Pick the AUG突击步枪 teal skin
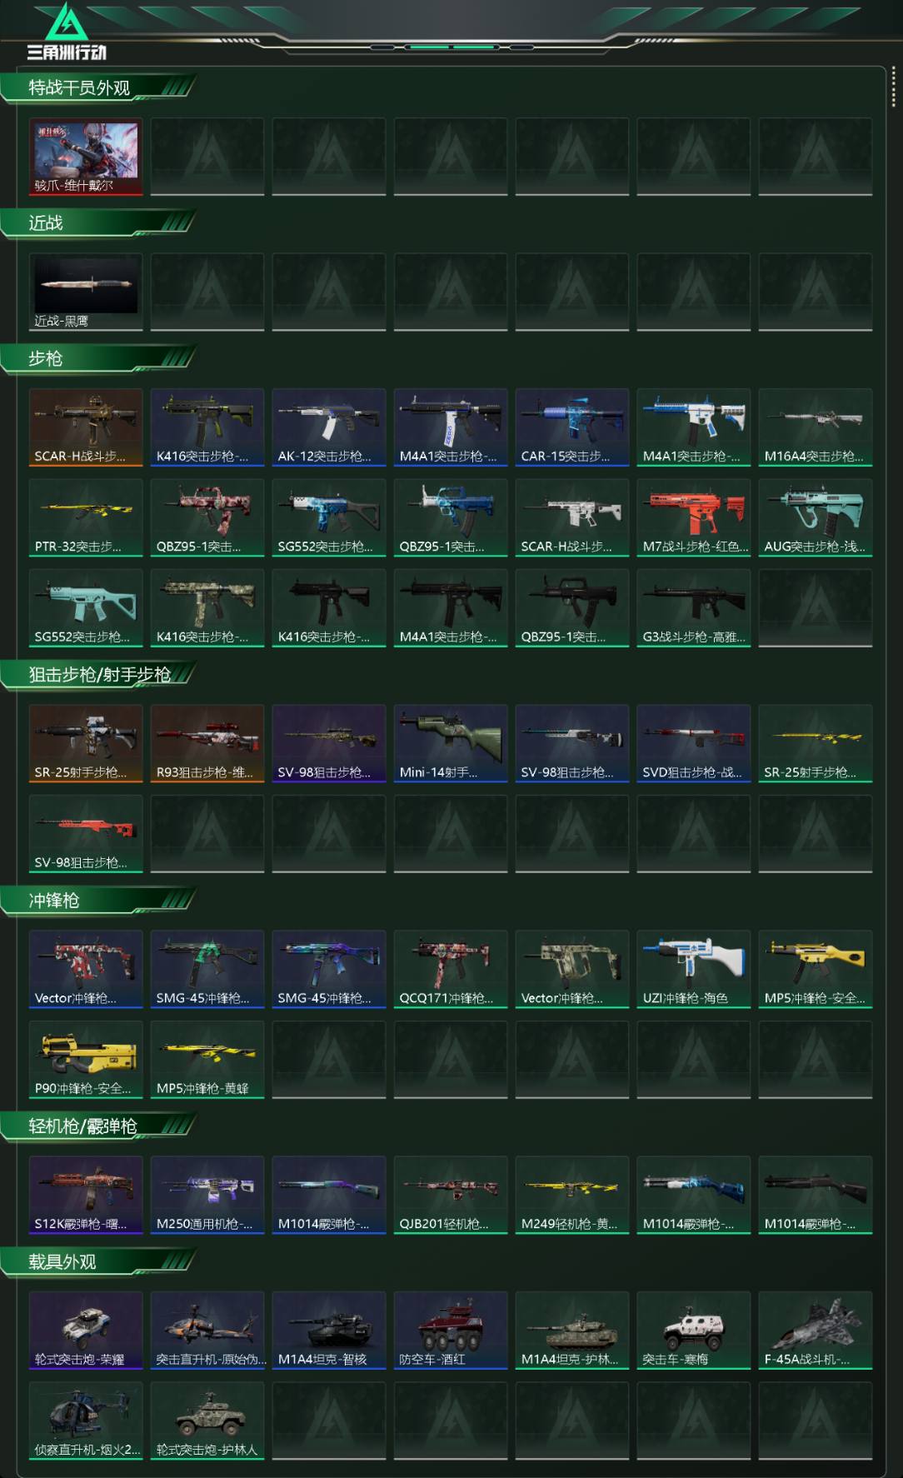This screenshot has height=1478, width=903. tap(816, 517)
